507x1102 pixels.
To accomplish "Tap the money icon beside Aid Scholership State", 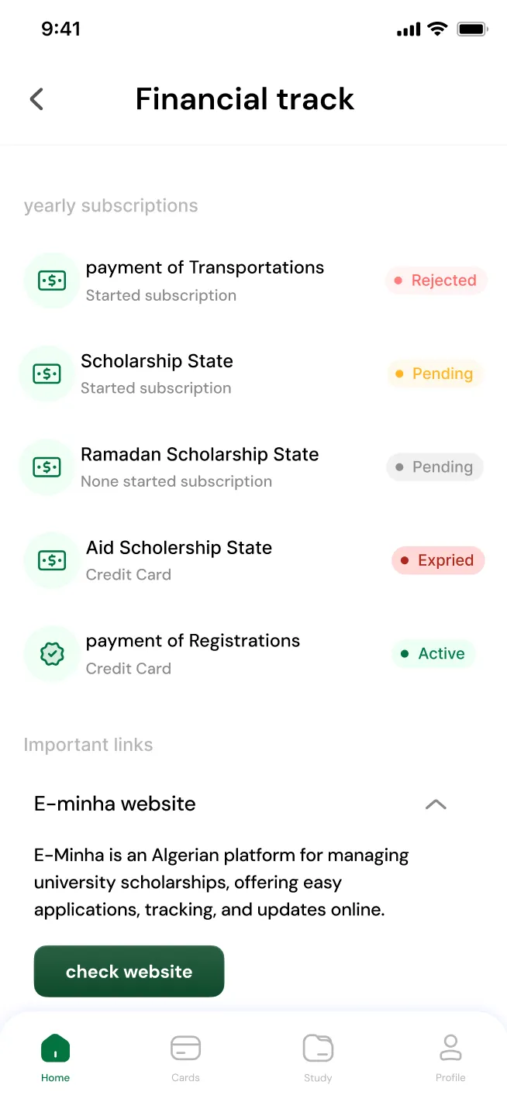I will [x=52, y=560].
